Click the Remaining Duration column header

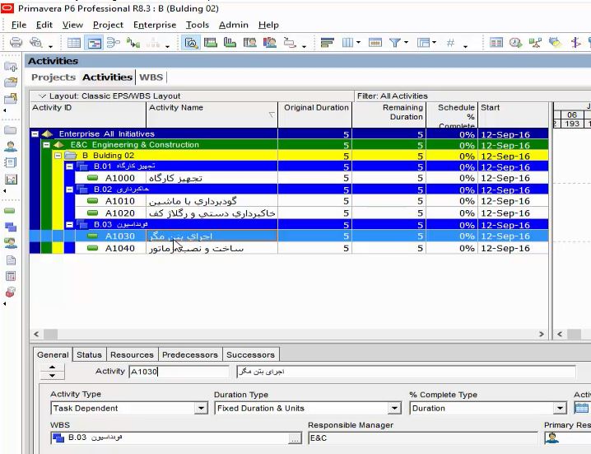point(389,115)
